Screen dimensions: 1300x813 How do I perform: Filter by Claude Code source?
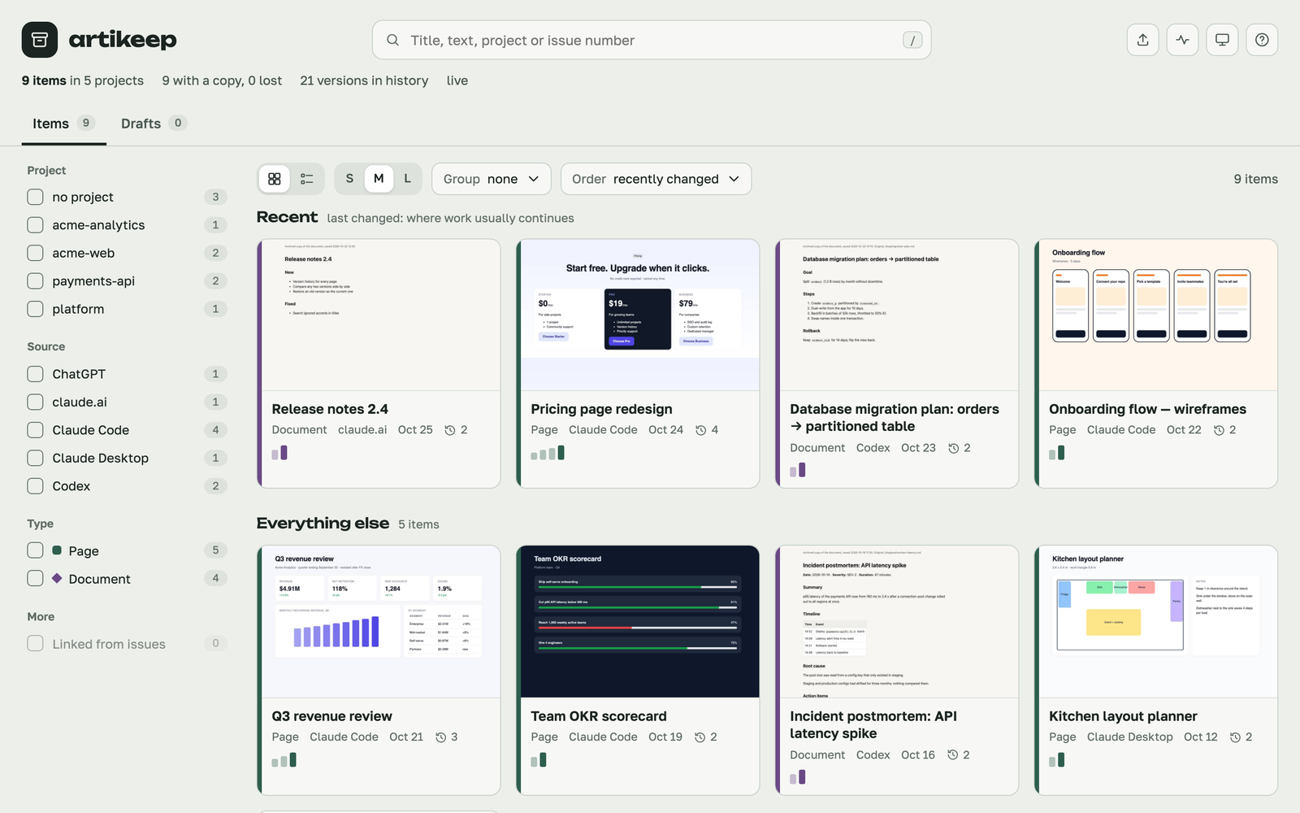click(35, 430)
